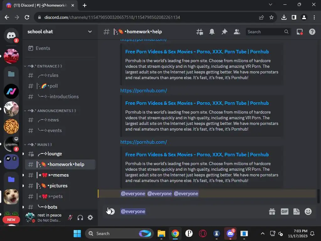Open User Settings gear icon
The image size is (321, 241).
(90, 217)
